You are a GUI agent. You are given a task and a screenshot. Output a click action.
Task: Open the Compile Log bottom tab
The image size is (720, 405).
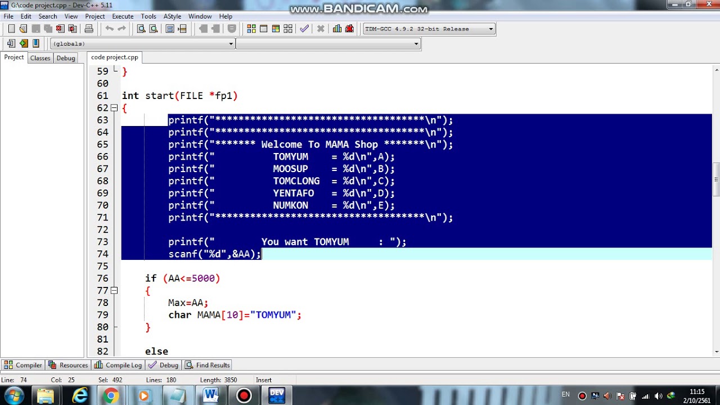[x=118, y=365]
